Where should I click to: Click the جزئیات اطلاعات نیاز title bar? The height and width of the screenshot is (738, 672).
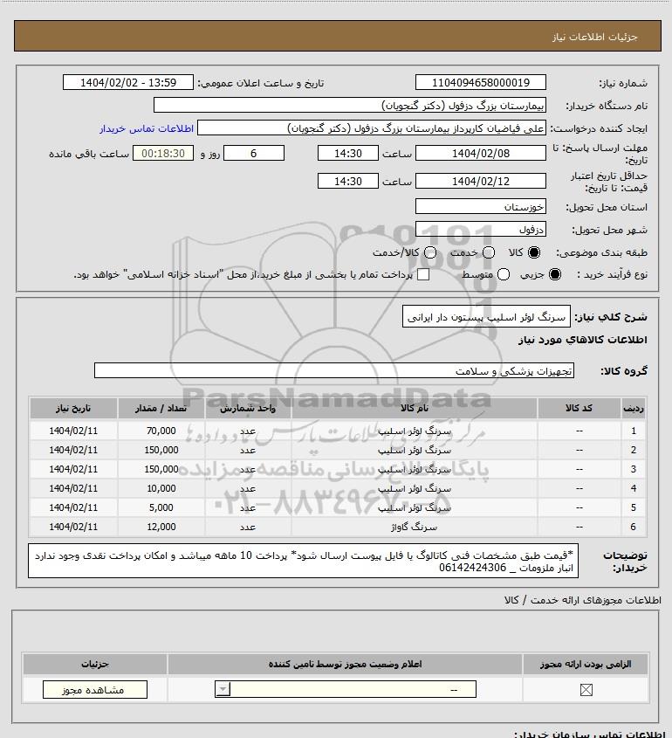[x=337, y=36]
